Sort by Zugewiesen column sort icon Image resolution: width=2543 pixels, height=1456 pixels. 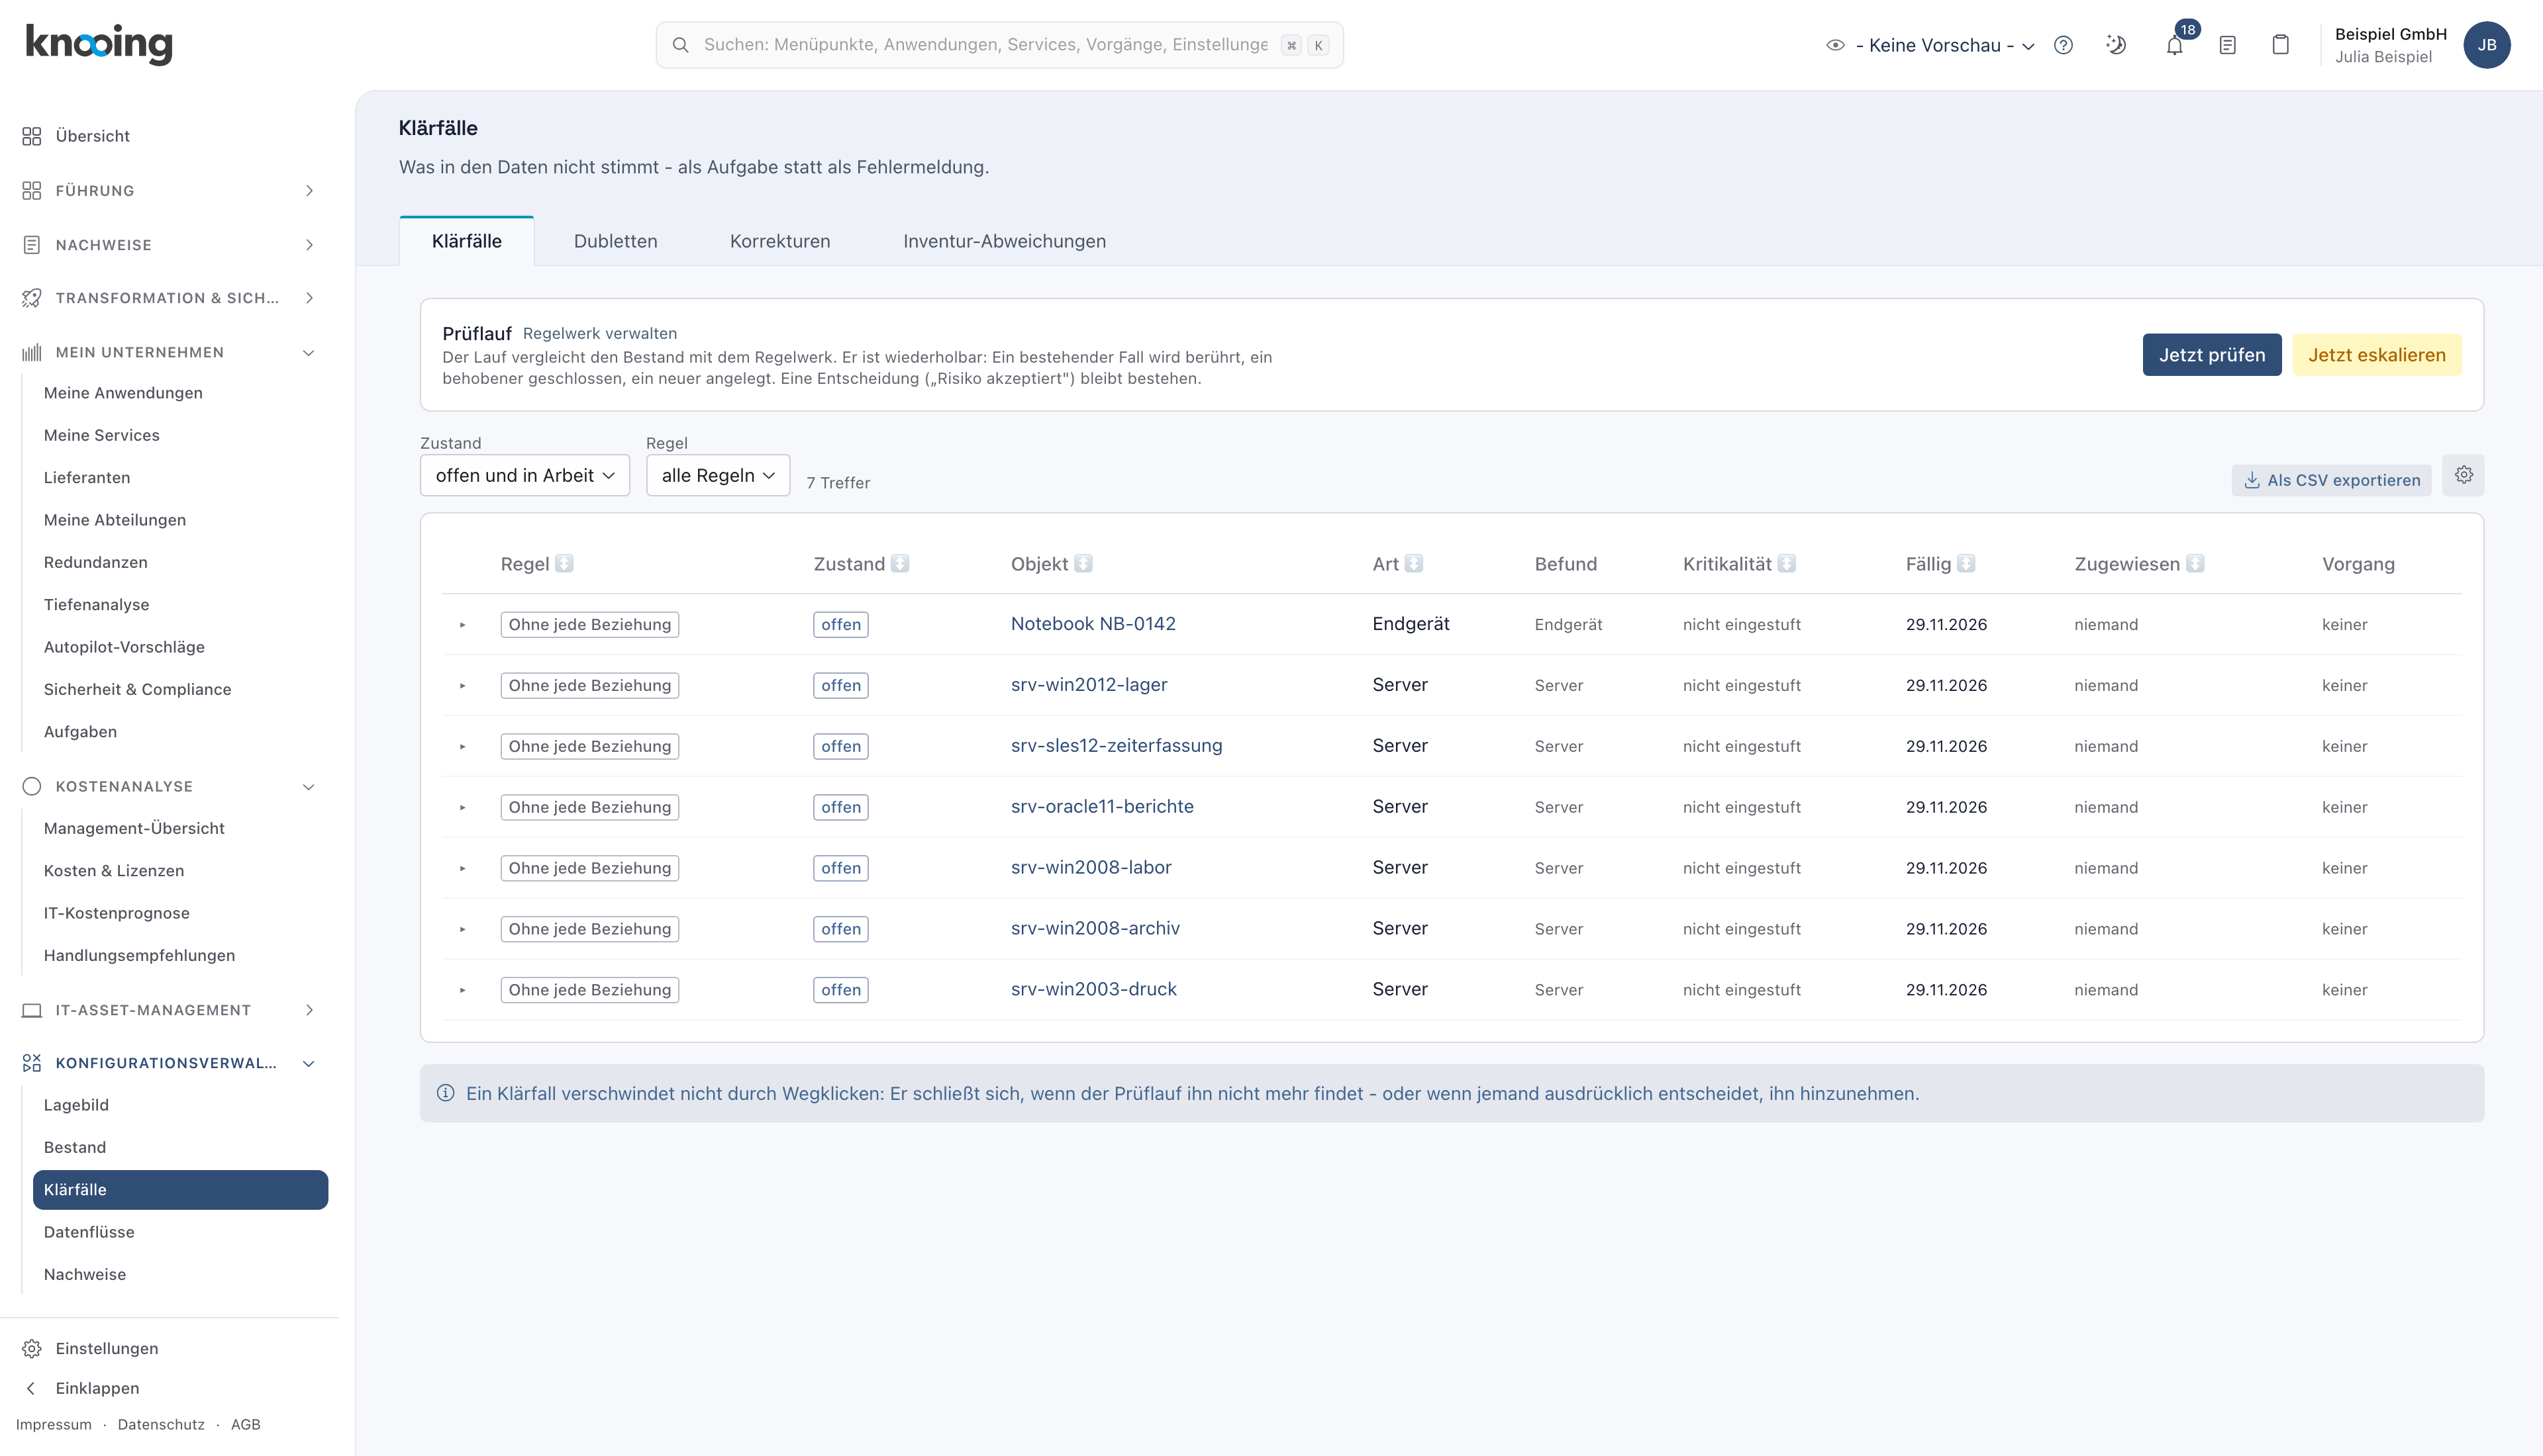2195,564
